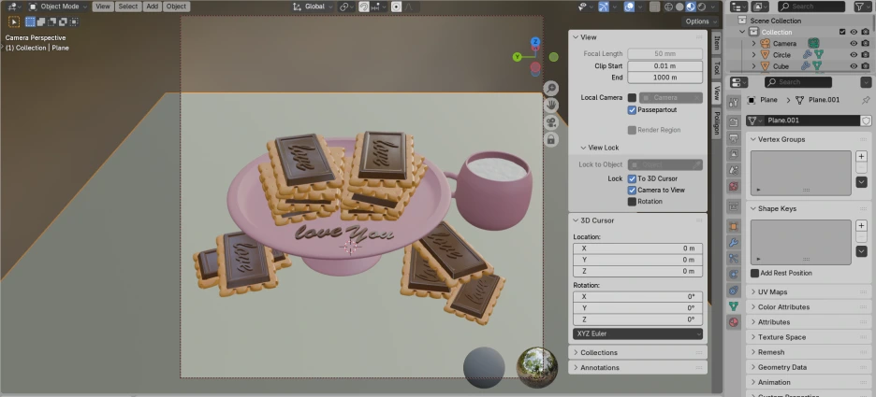
Task: Open the Render properties tab icon
Action: pyautogui.click(x=734, y=122)
